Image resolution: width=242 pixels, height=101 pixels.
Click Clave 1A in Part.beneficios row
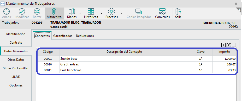click(x=201, y=70)
